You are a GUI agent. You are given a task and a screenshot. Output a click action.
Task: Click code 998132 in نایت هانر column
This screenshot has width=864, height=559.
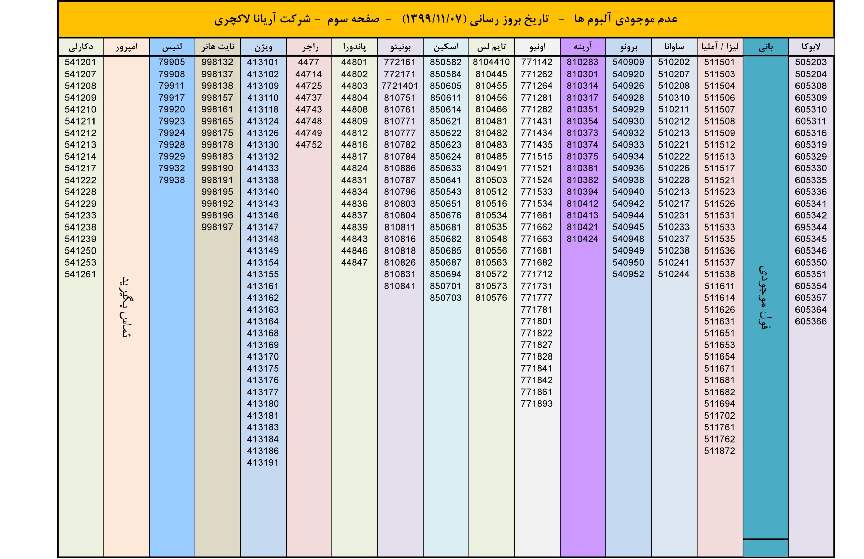coord(217,62)
